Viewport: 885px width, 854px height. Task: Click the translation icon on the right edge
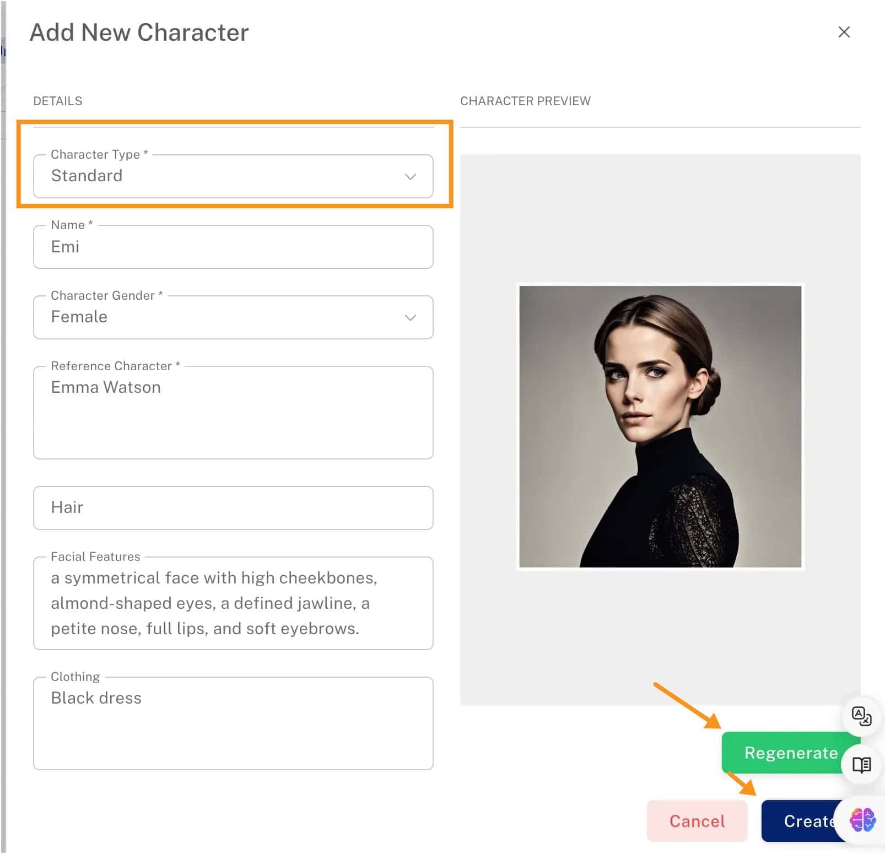(x=861, y=718)
